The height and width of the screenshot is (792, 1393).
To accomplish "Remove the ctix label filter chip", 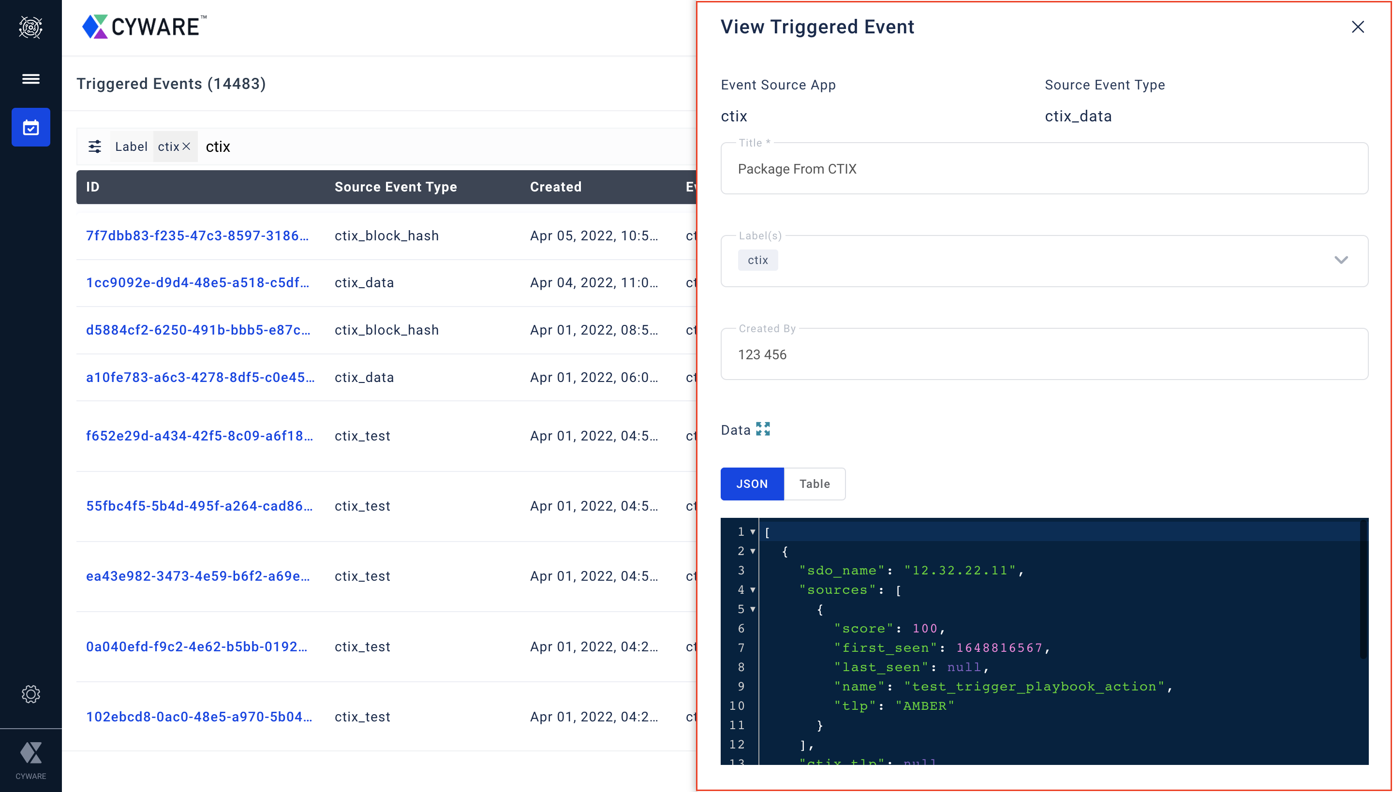I will click(x=186, y=147).
